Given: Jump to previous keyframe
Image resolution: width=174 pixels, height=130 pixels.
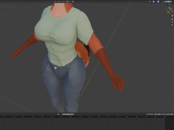Looking at the screenshot, I should tap(65, 114).
